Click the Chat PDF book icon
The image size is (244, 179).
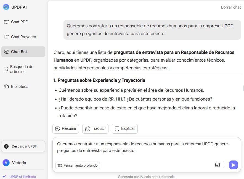[6, 22]
